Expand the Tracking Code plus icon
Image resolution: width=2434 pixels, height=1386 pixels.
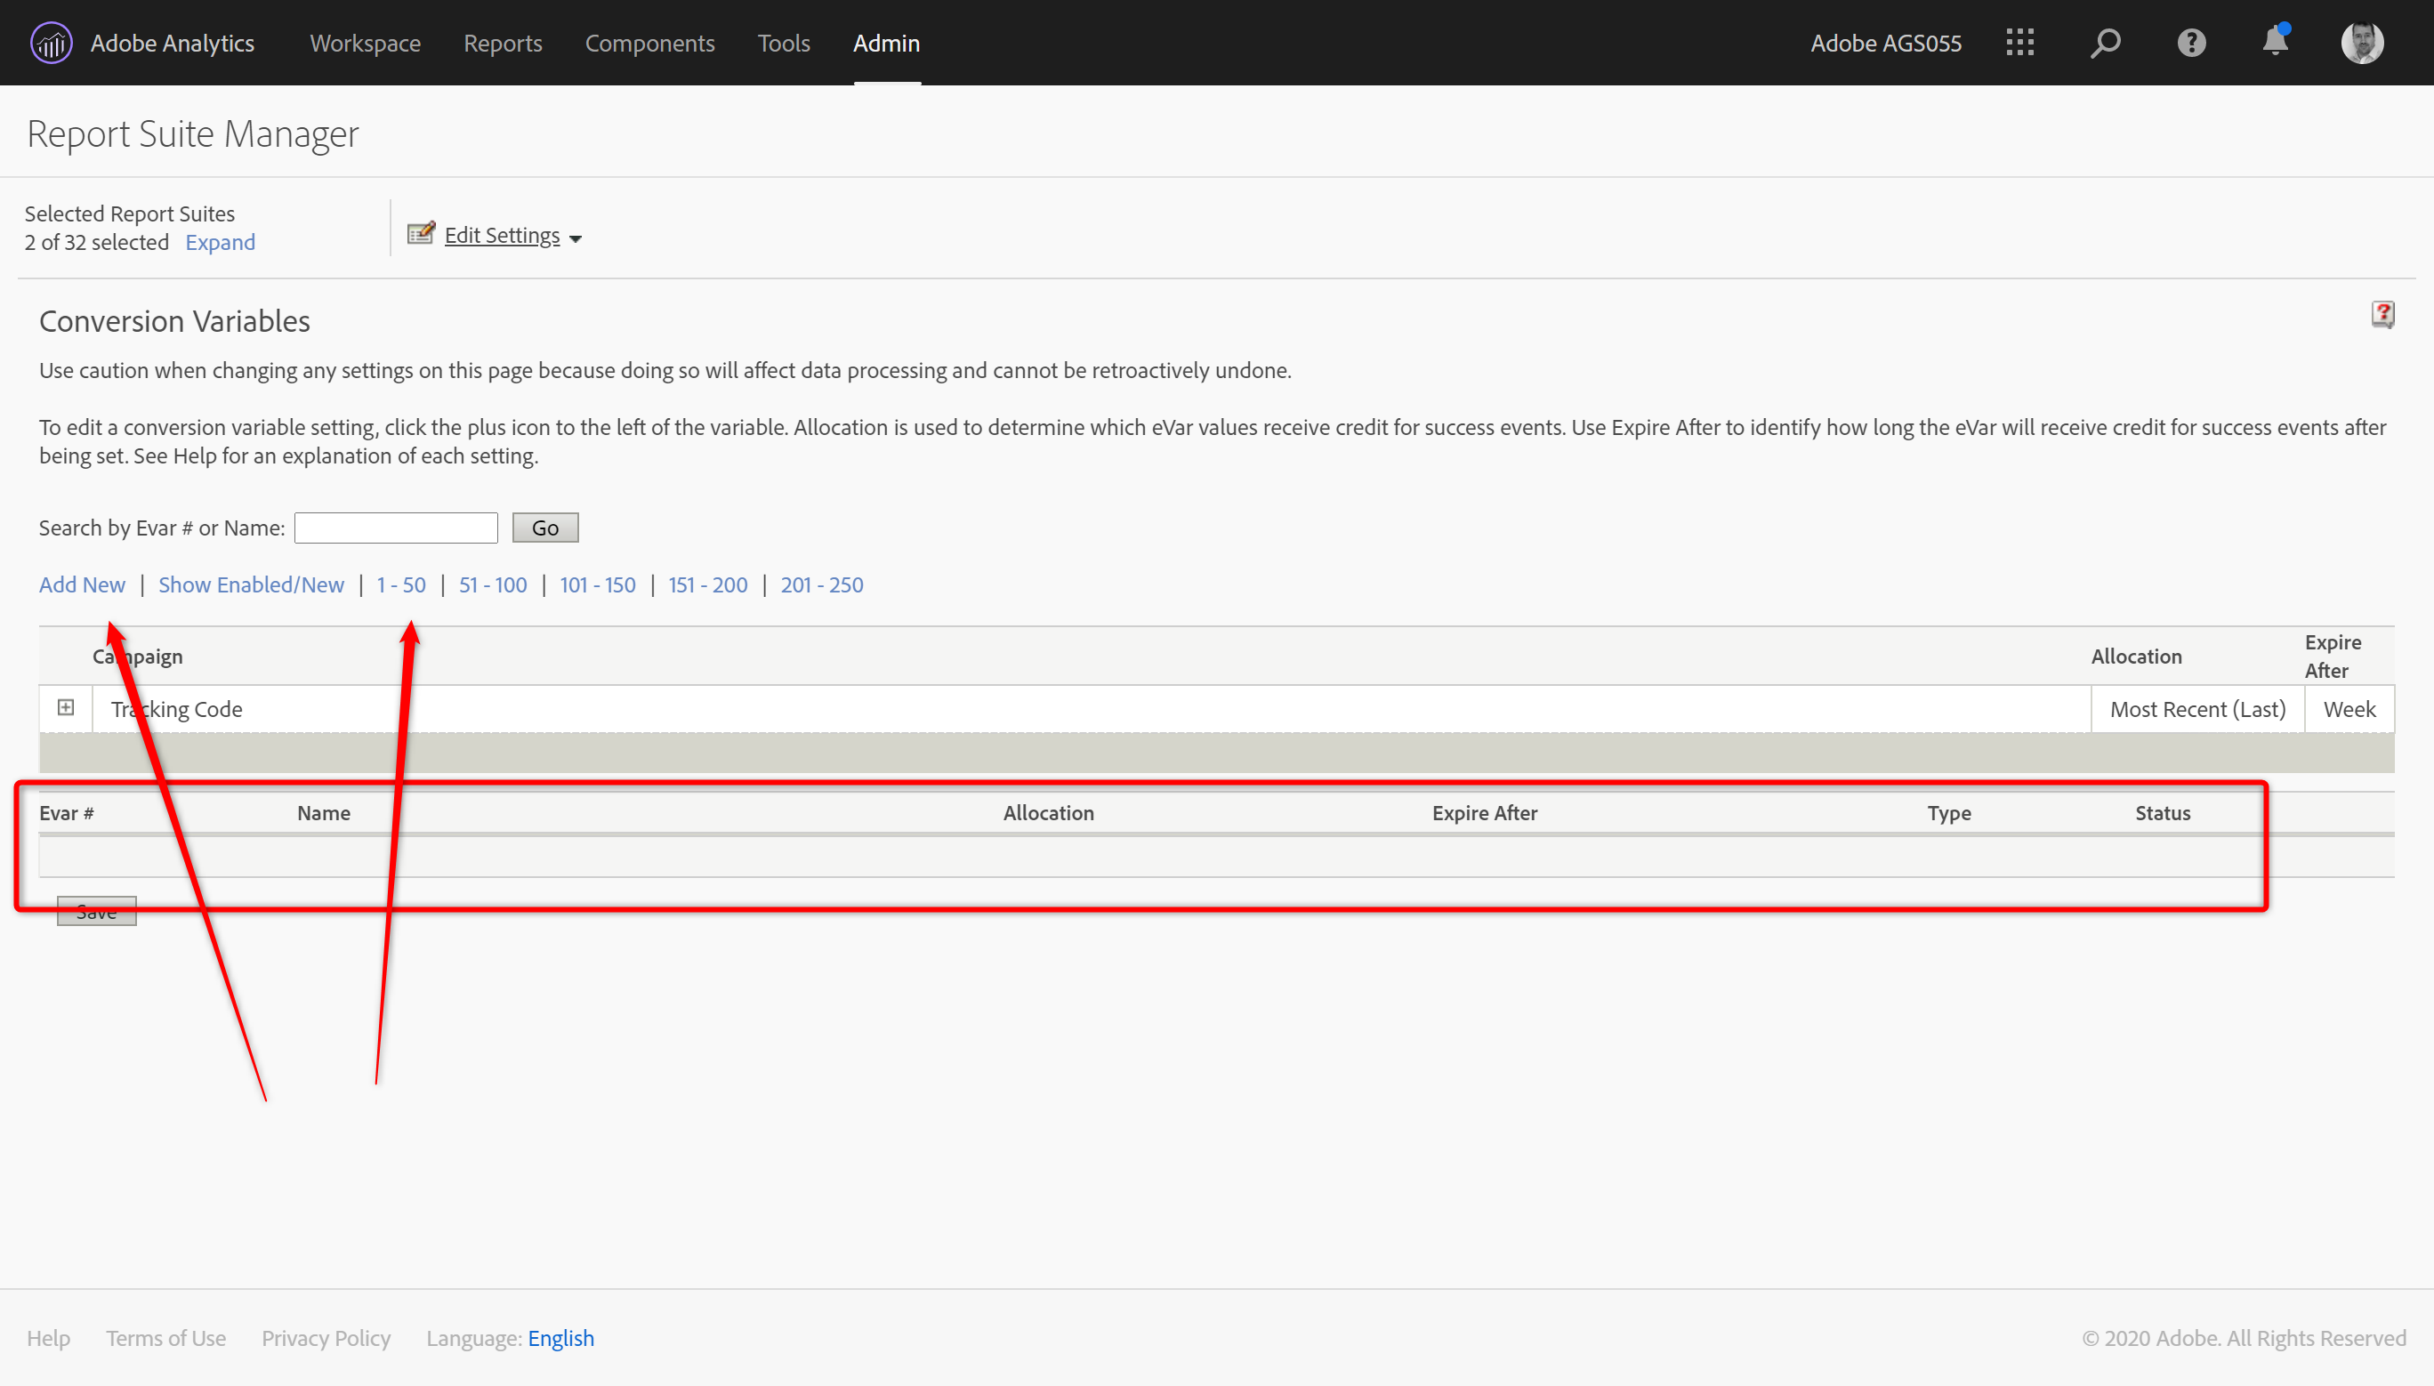pos(66,707)
